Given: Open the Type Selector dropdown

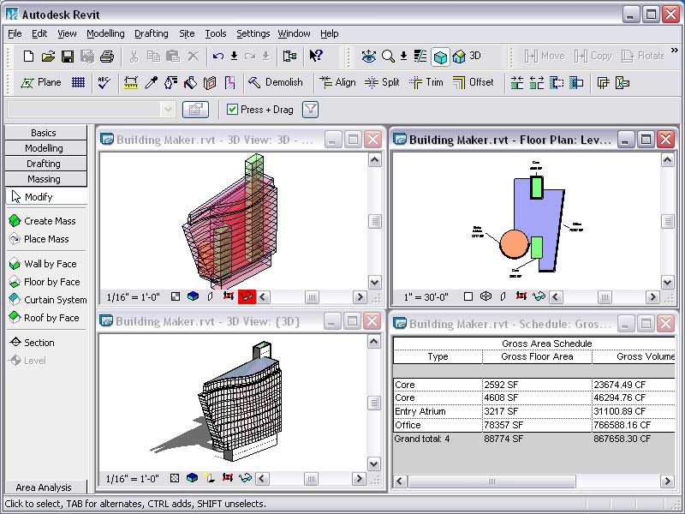Looking at the screenshot, I should 168,110.
